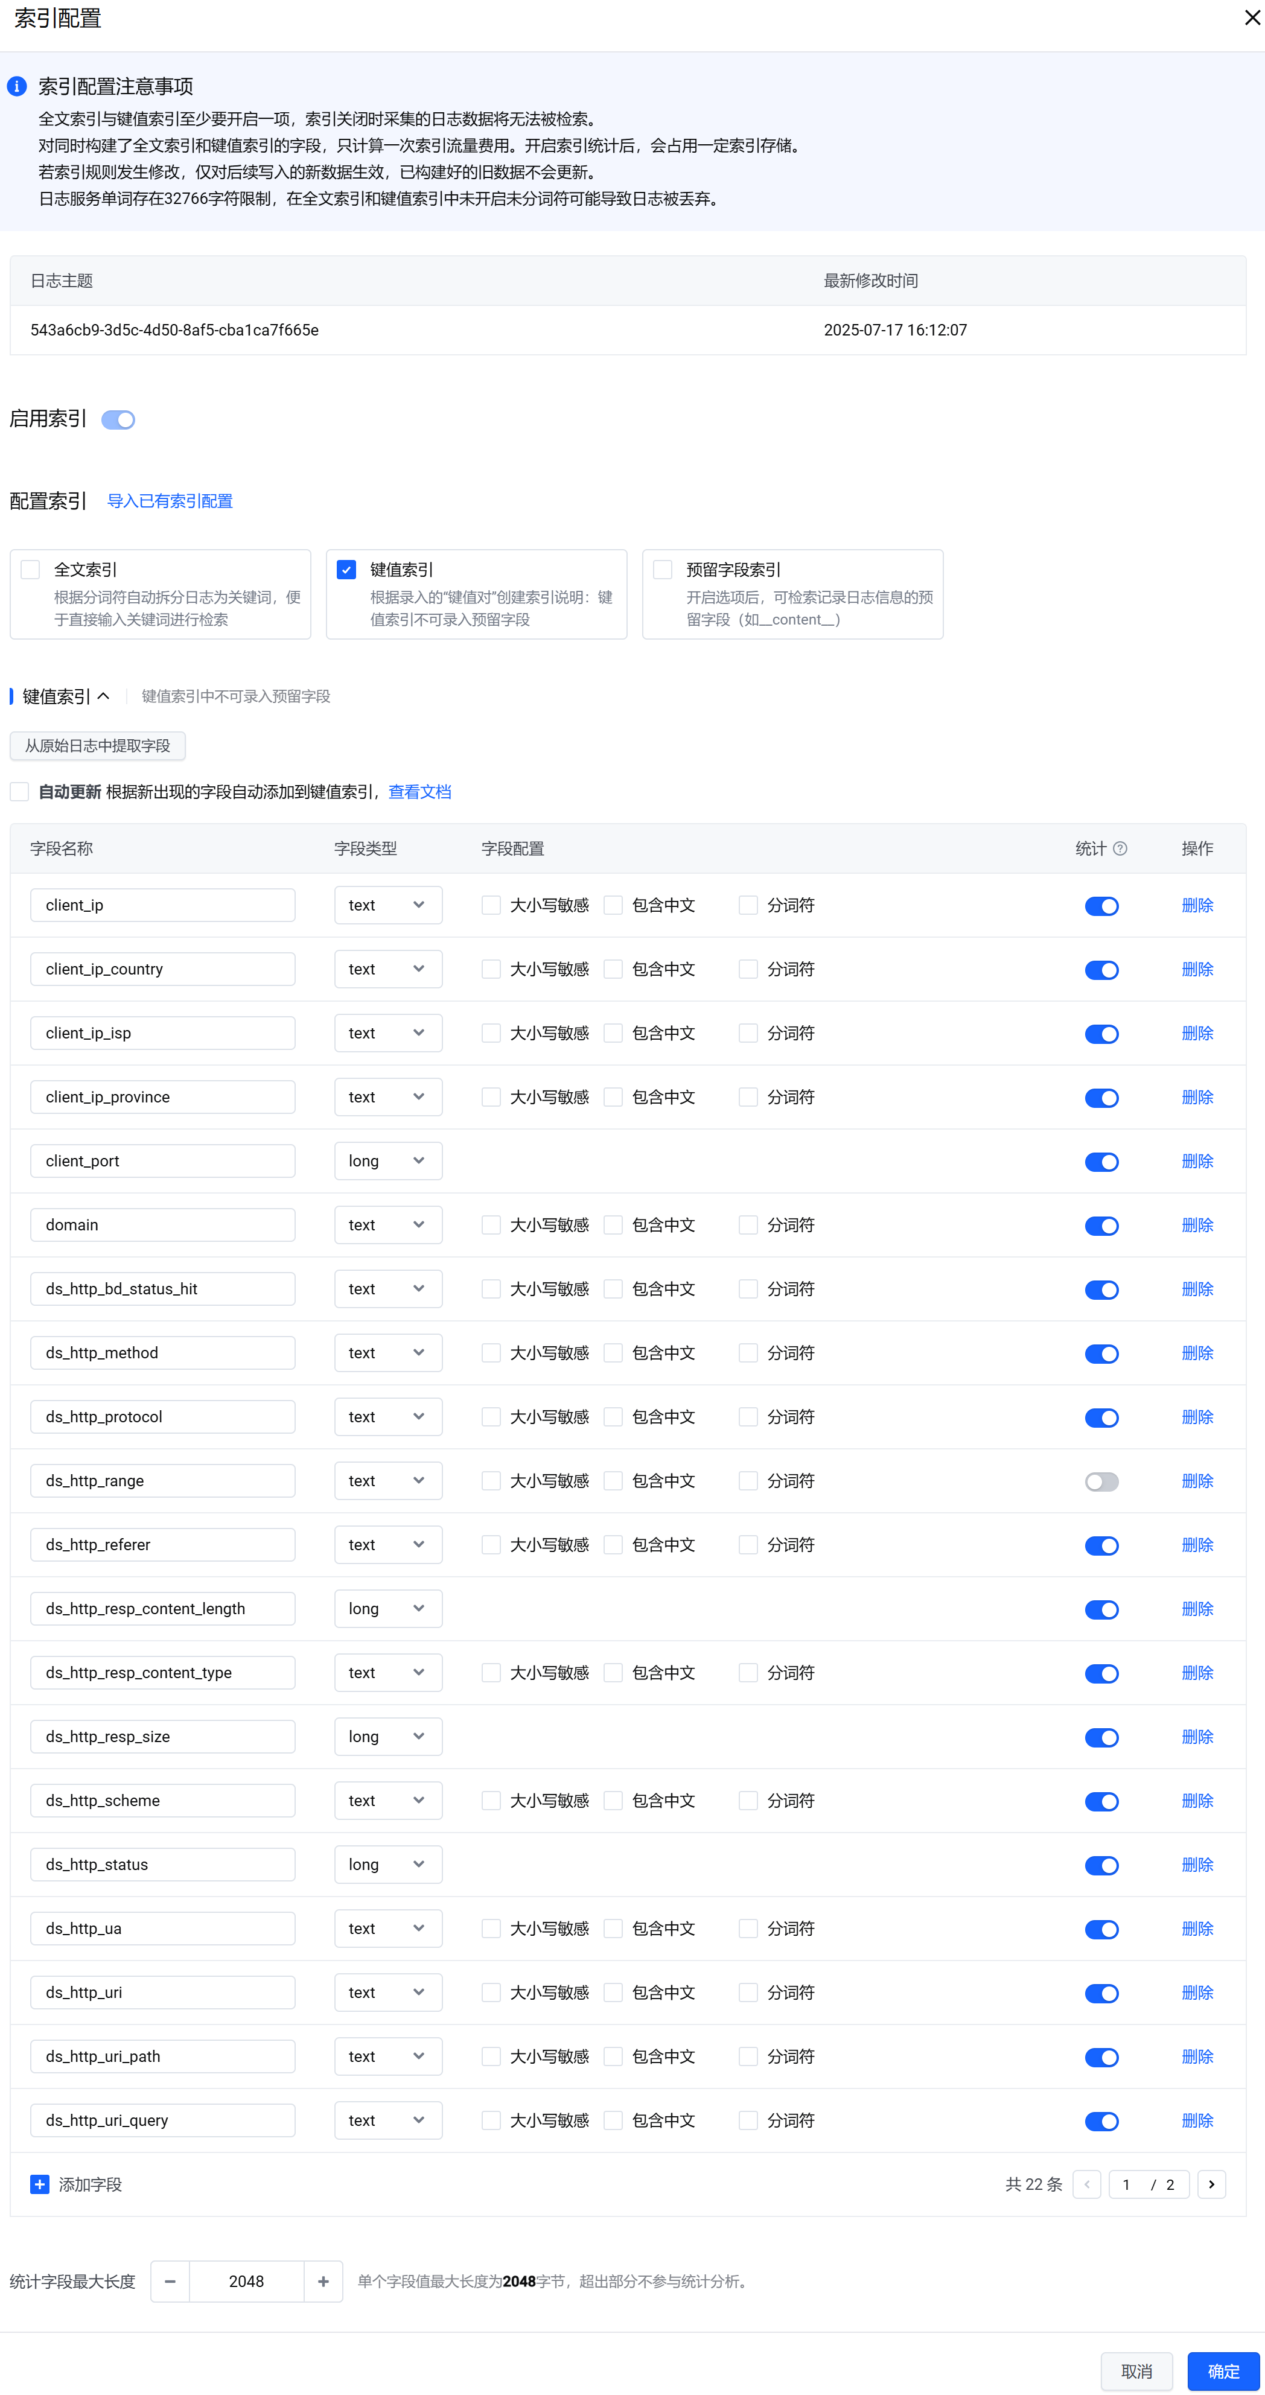The height and width of the screenshot is (2395, 1265).
Task: Delete the client_ip_isp field row
Action: click(1196, 1033)
